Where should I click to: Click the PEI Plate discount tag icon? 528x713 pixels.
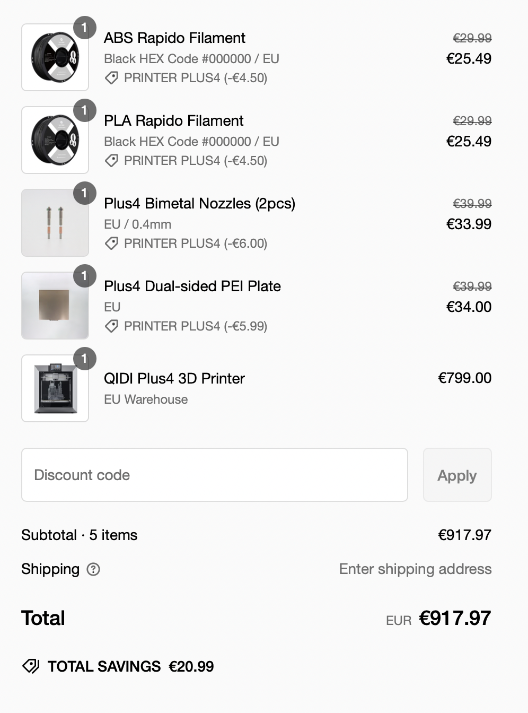[x=111, y=326]
